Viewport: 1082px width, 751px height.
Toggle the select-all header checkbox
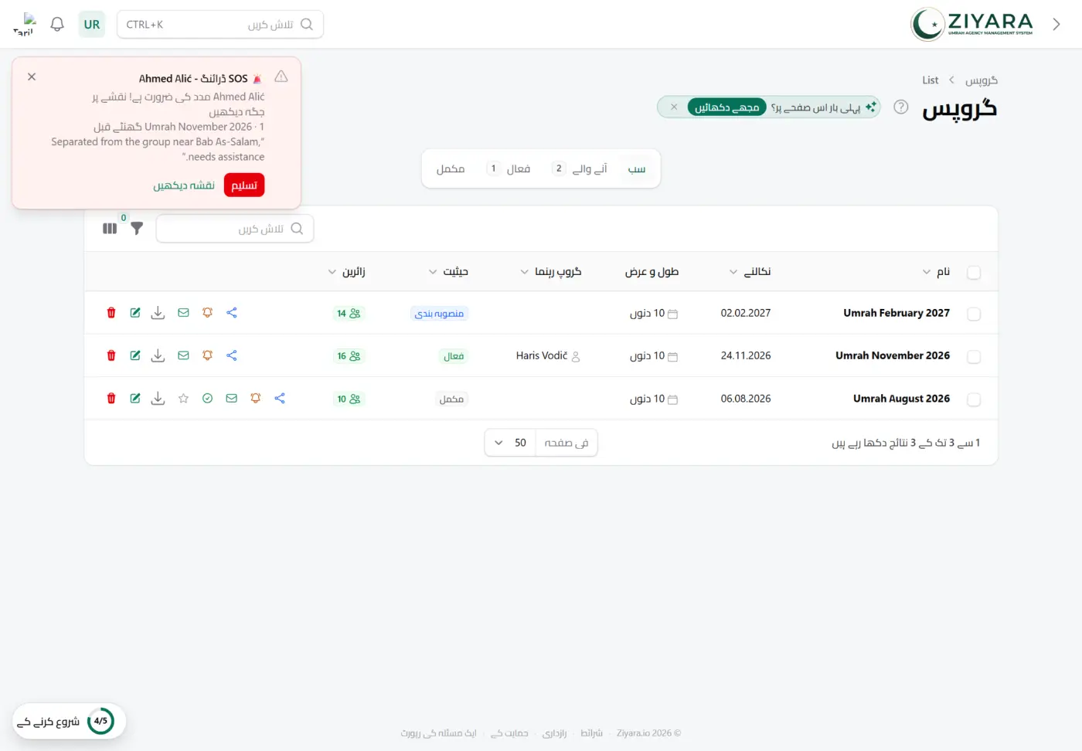pyautogui.click(x=974, y=273)
